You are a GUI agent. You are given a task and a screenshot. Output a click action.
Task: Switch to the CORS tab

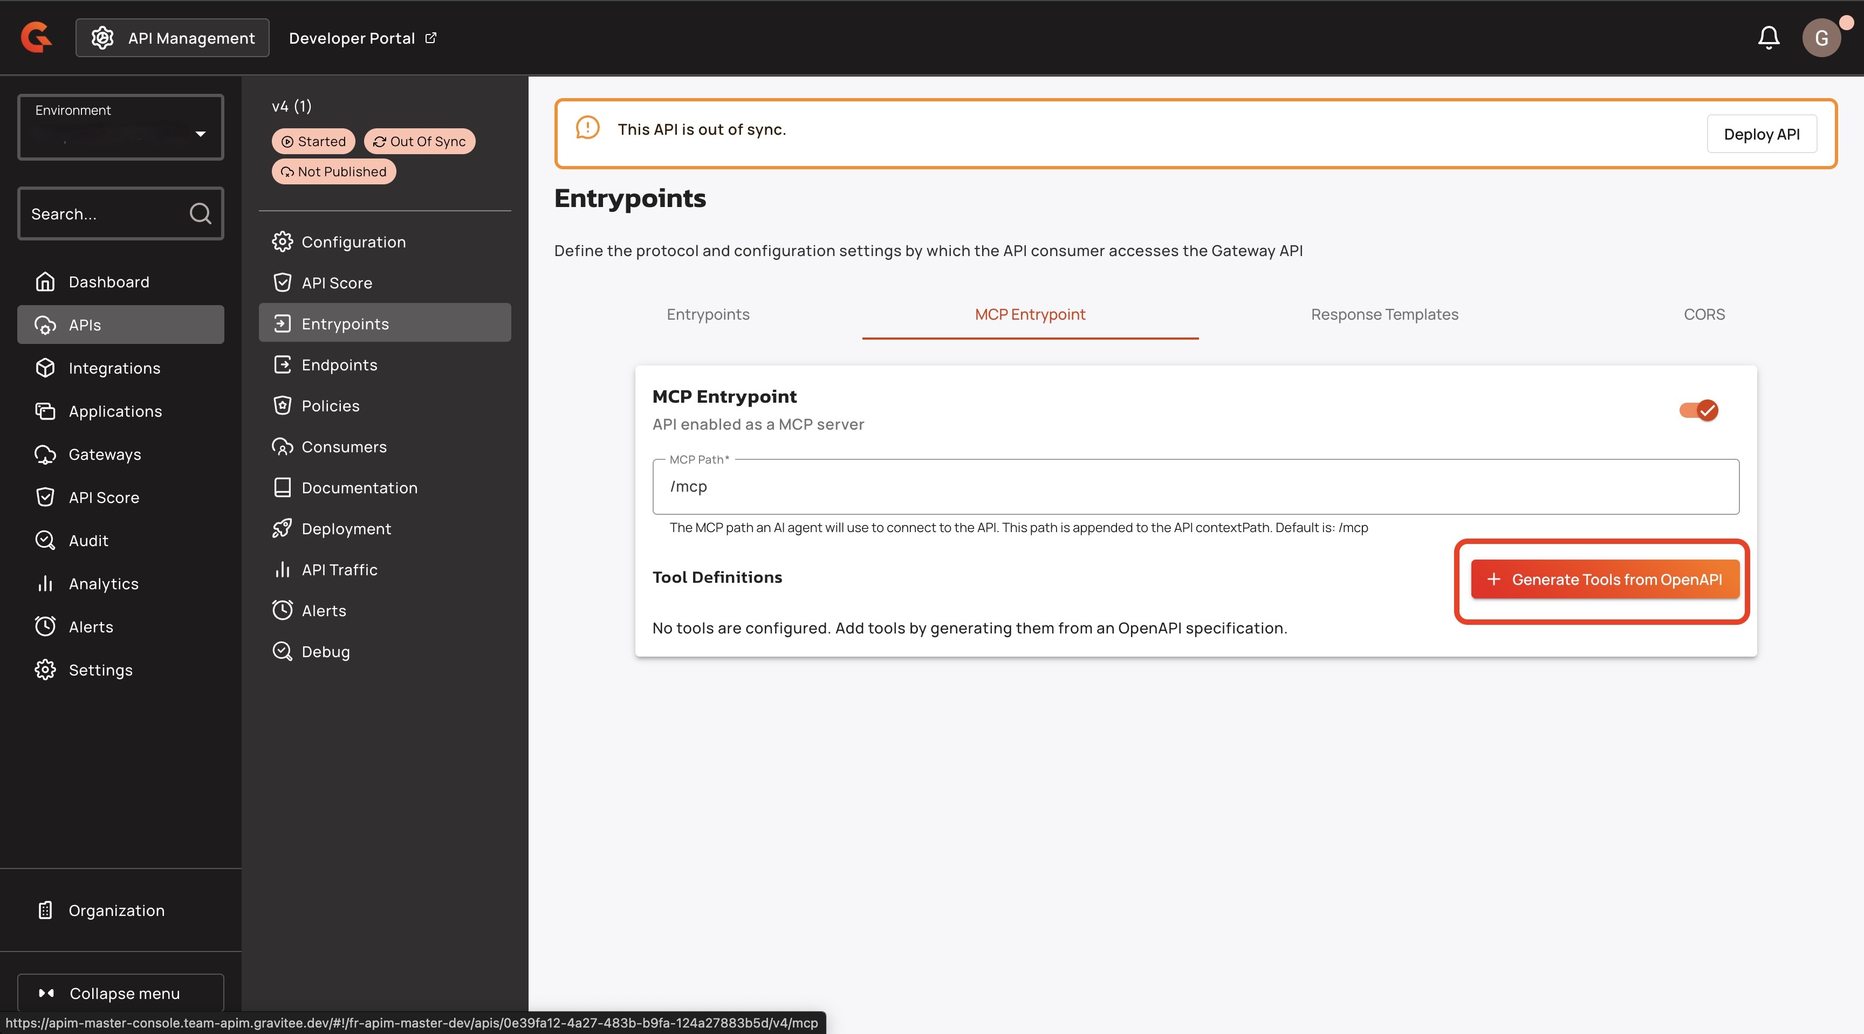click(1703, 314)
